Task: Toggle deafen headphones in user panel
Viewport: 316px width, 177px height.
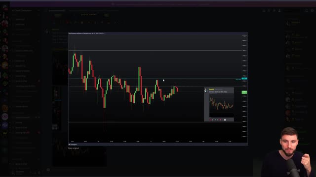Action: pyautogui.click(x=35, y=173)
